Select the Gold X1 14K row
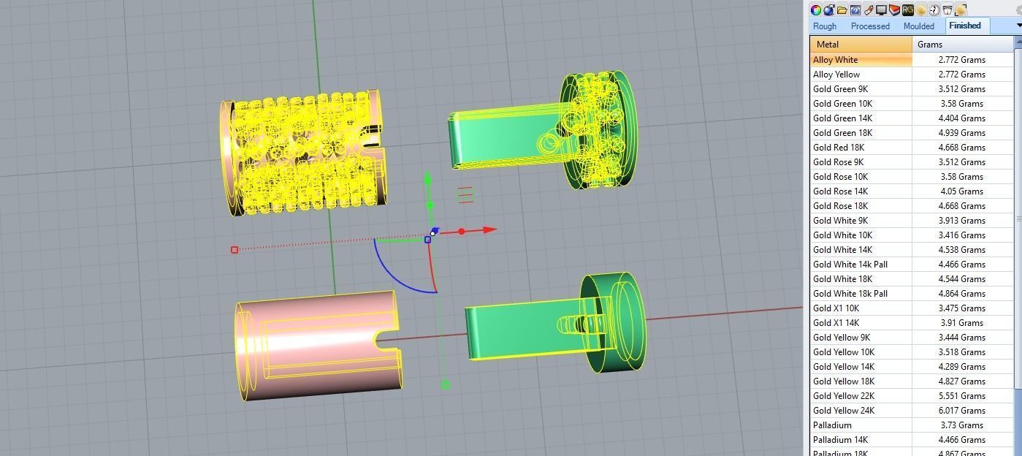Viewport: 1022px width, 456px height. pyautogui.click(x=912, y=323)
